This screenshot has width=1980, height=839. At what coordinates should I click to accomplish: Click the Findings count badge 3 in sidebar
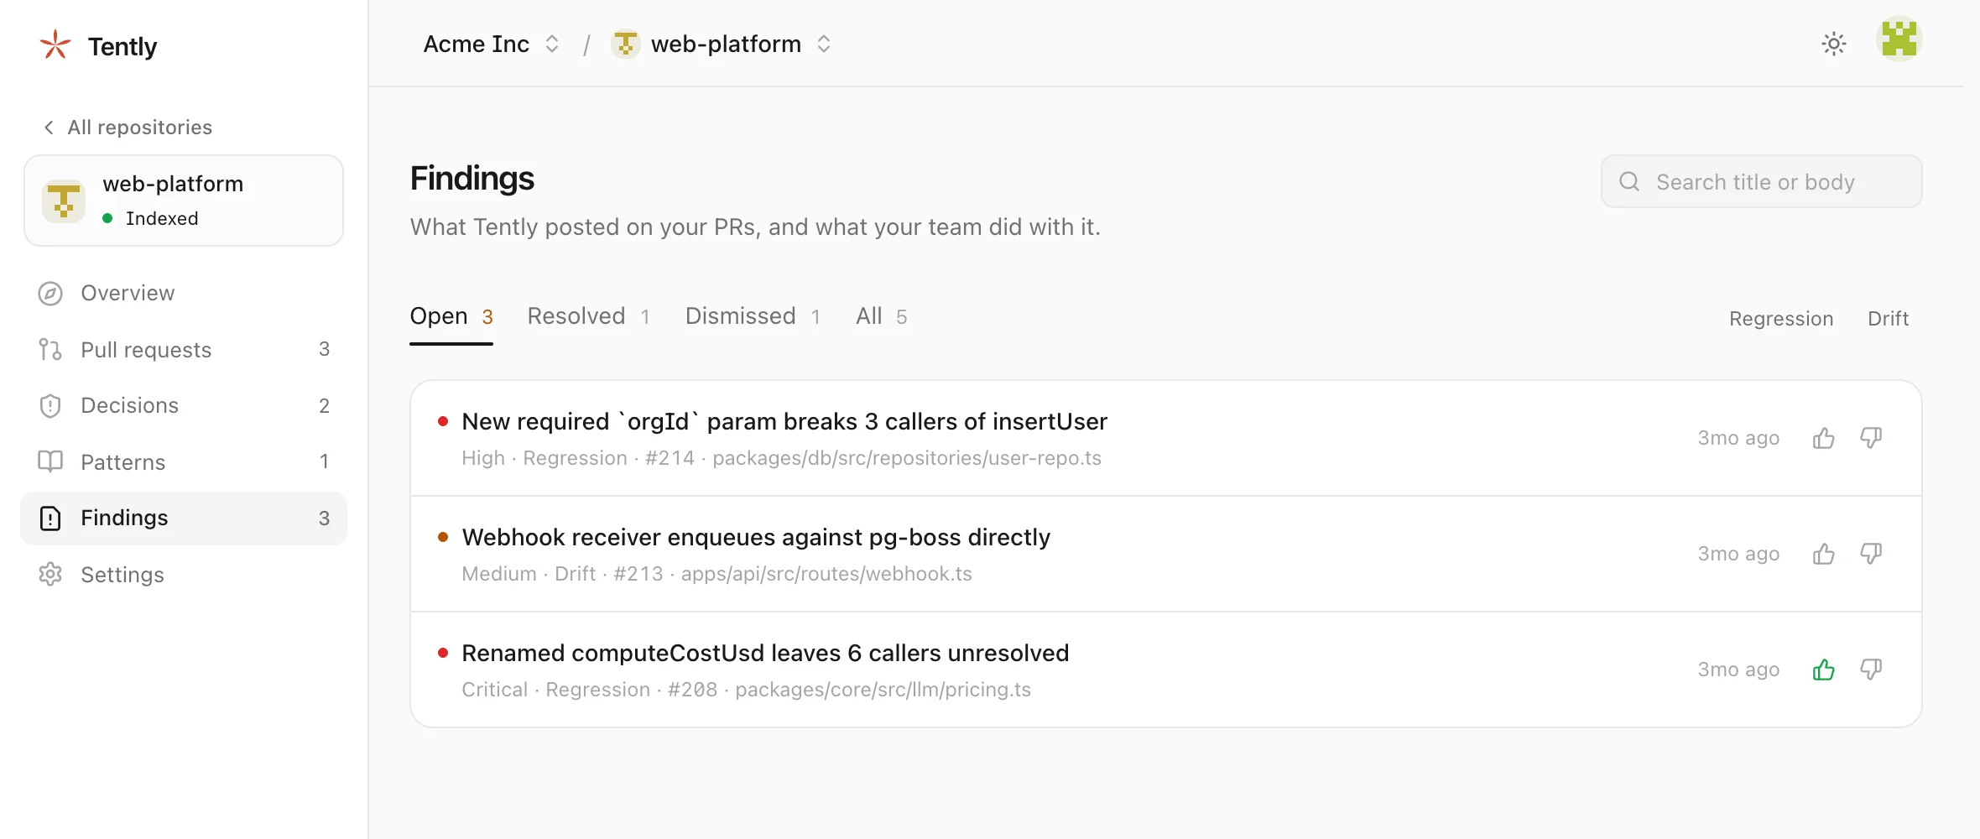(x=324, y=519)
